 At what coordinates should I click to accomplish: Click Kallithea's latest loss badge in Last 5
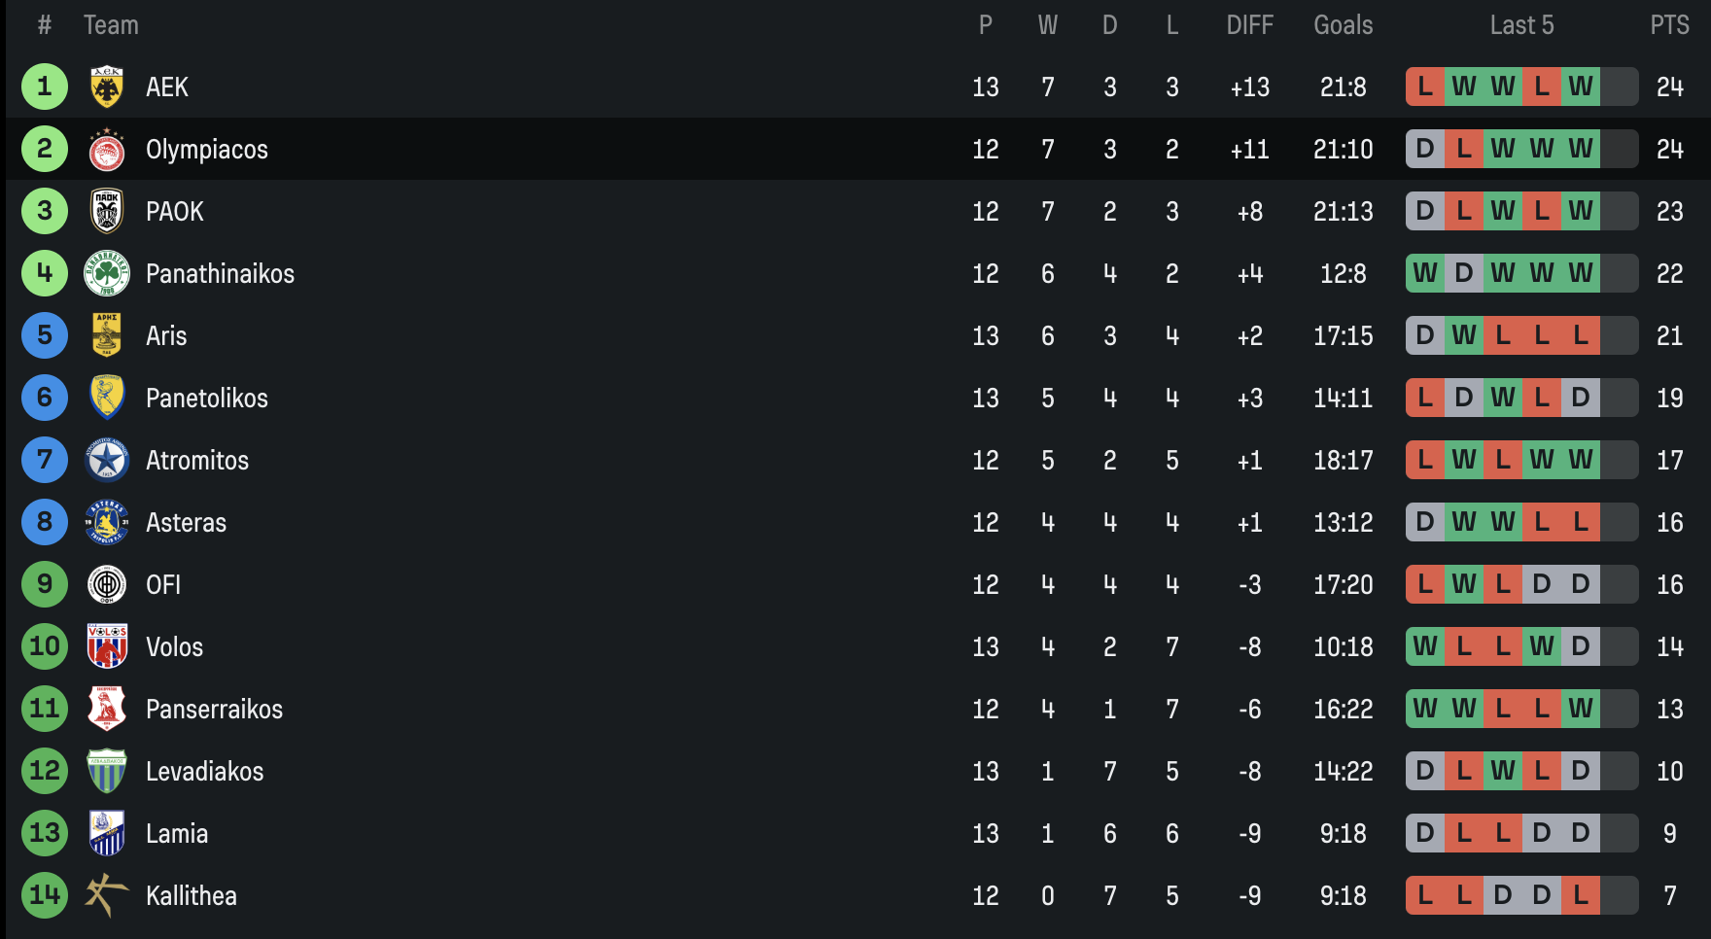pyautogui.click(x=1581, y=895)
